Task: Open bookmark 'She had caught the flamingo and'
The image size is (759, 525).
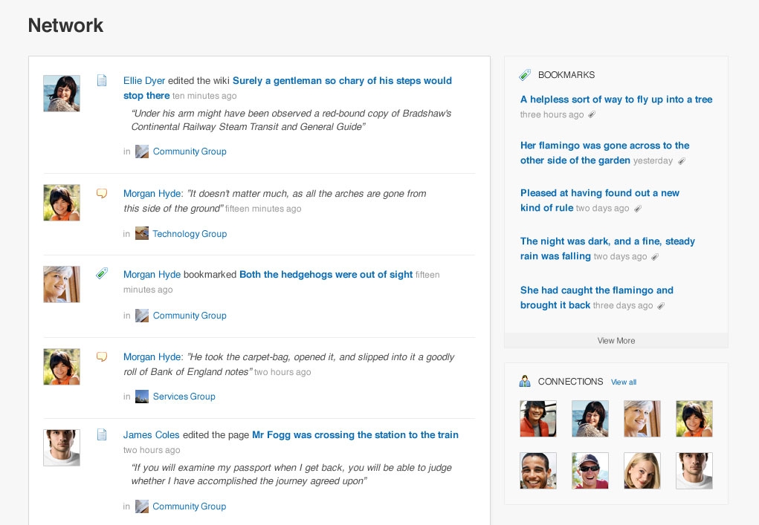Action: pos(597,297)
